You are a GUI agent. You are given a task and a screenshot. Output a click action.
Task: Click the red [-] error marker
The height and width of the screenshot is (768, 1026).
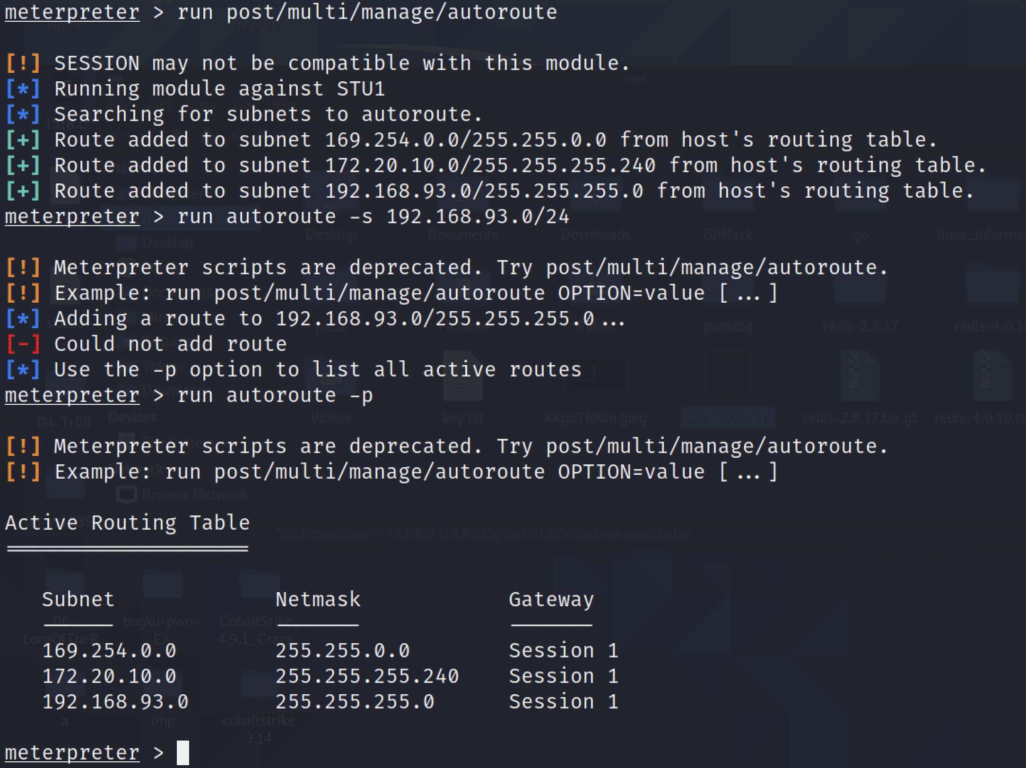tap(23, 344)
